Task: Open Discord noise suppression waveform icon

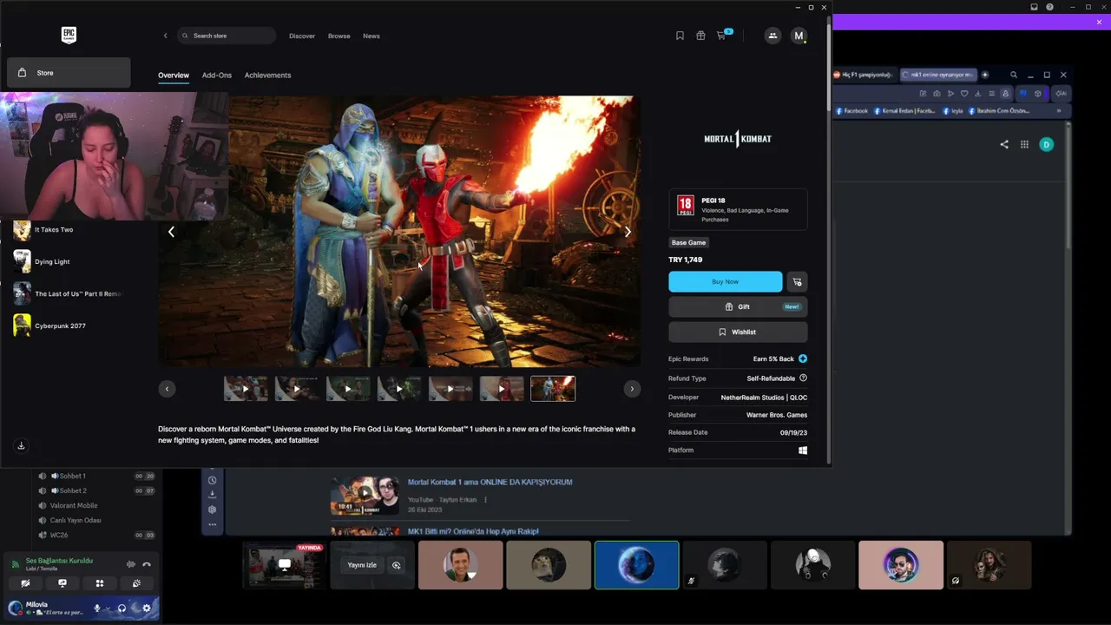Action: pyautogui.click(x=130, y=564)
